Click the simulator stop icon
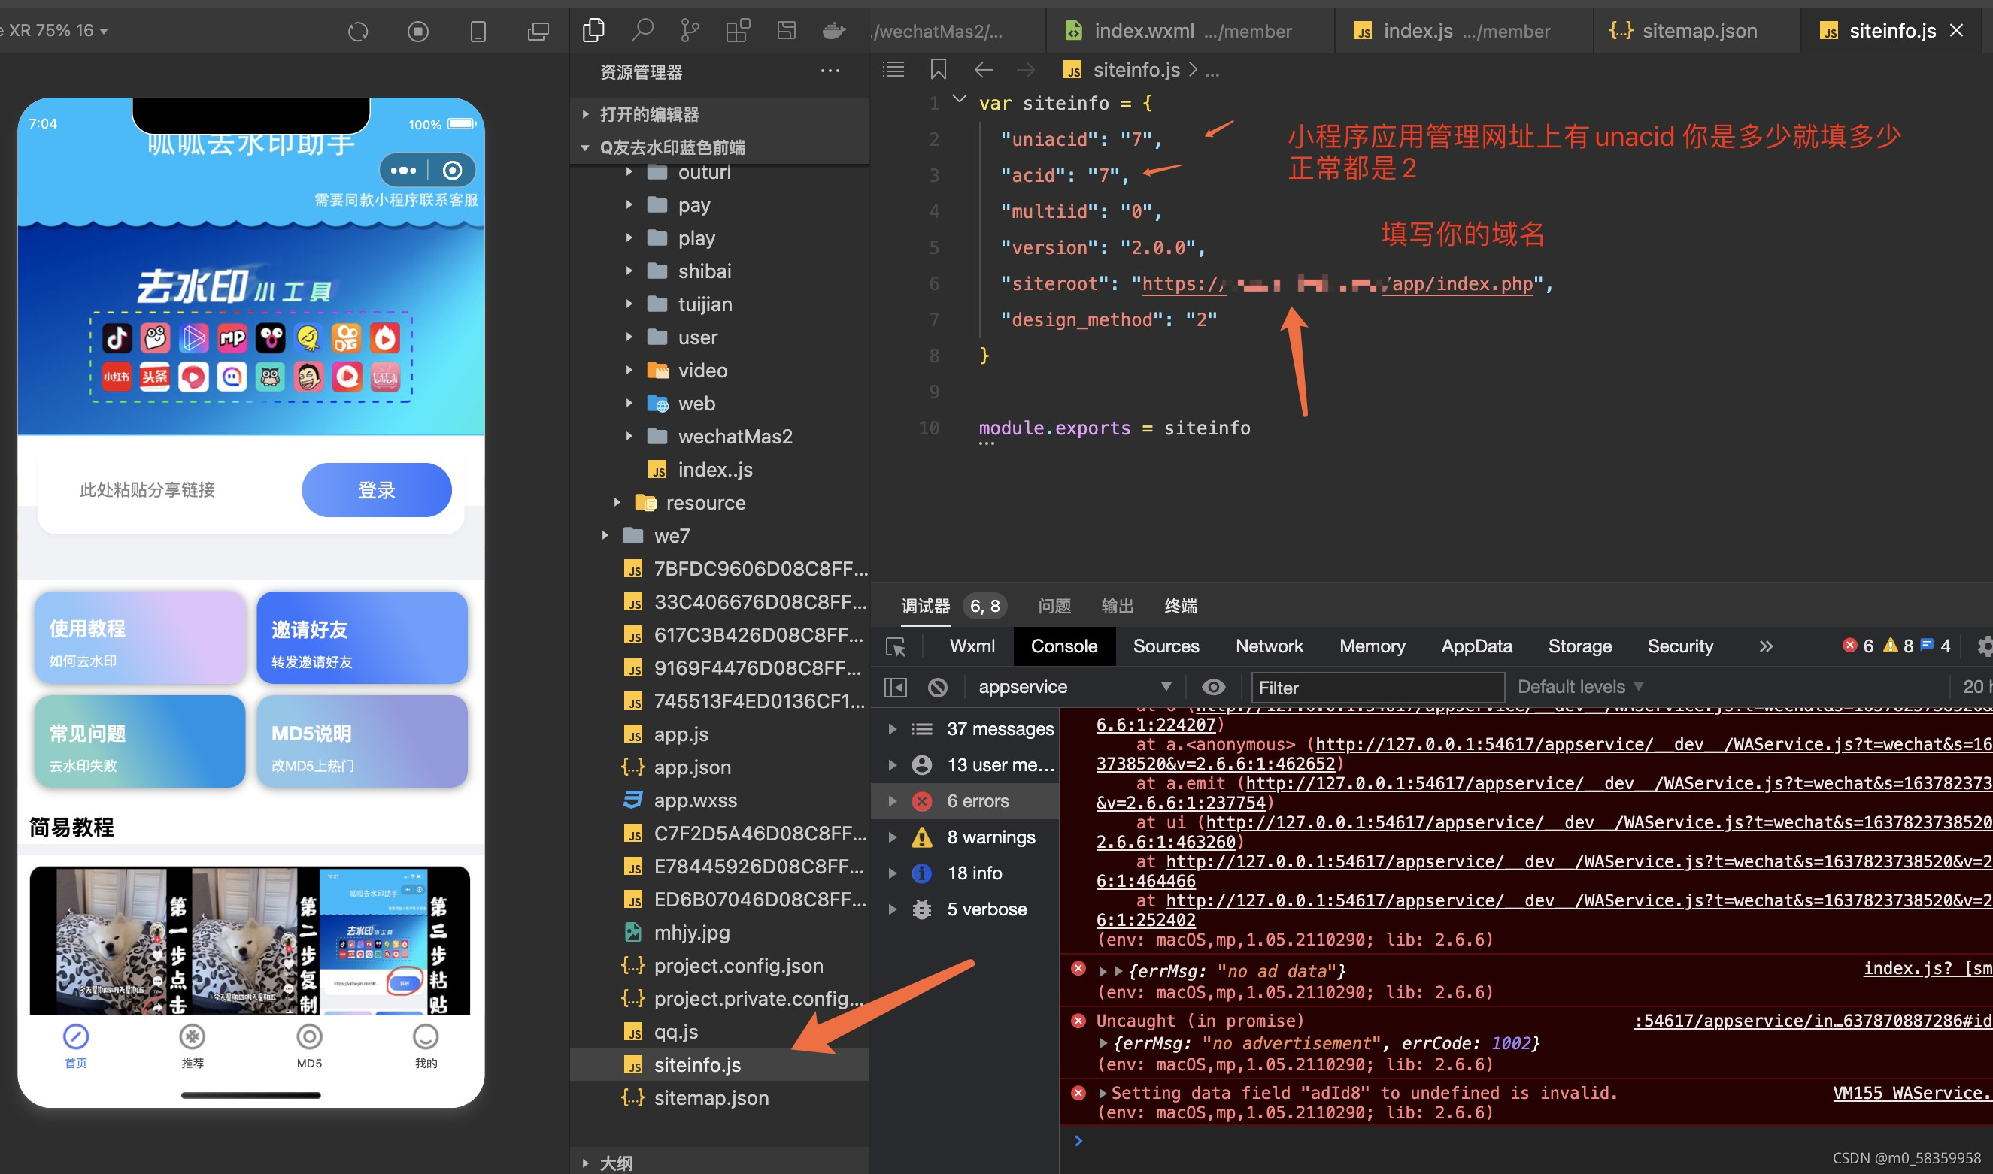 point(418,32)
